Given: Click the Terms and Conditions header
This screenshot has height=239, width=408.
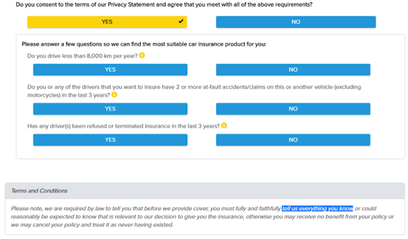Looking at the screenshot, I should pyautogui.click(x=205, y=191).
